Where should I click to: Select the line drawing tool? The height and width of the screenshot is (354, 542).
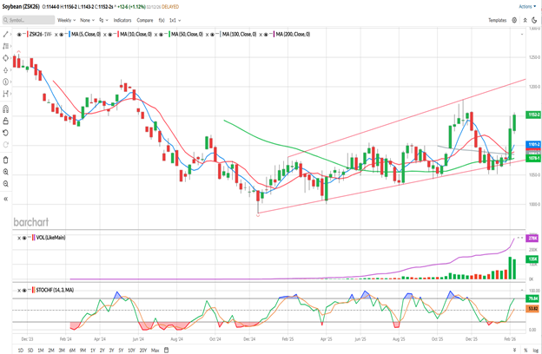pos(5,34)
